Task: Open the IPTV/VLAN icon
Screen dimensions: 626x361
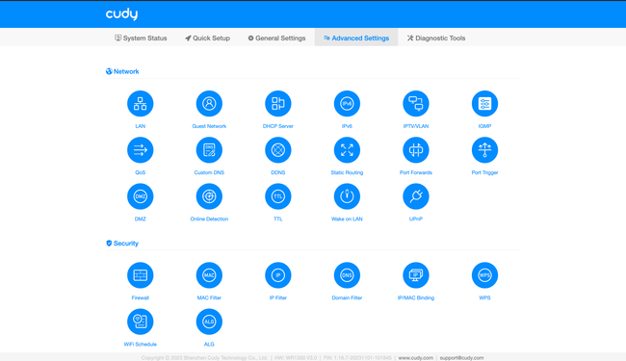Action: point(416,104)
